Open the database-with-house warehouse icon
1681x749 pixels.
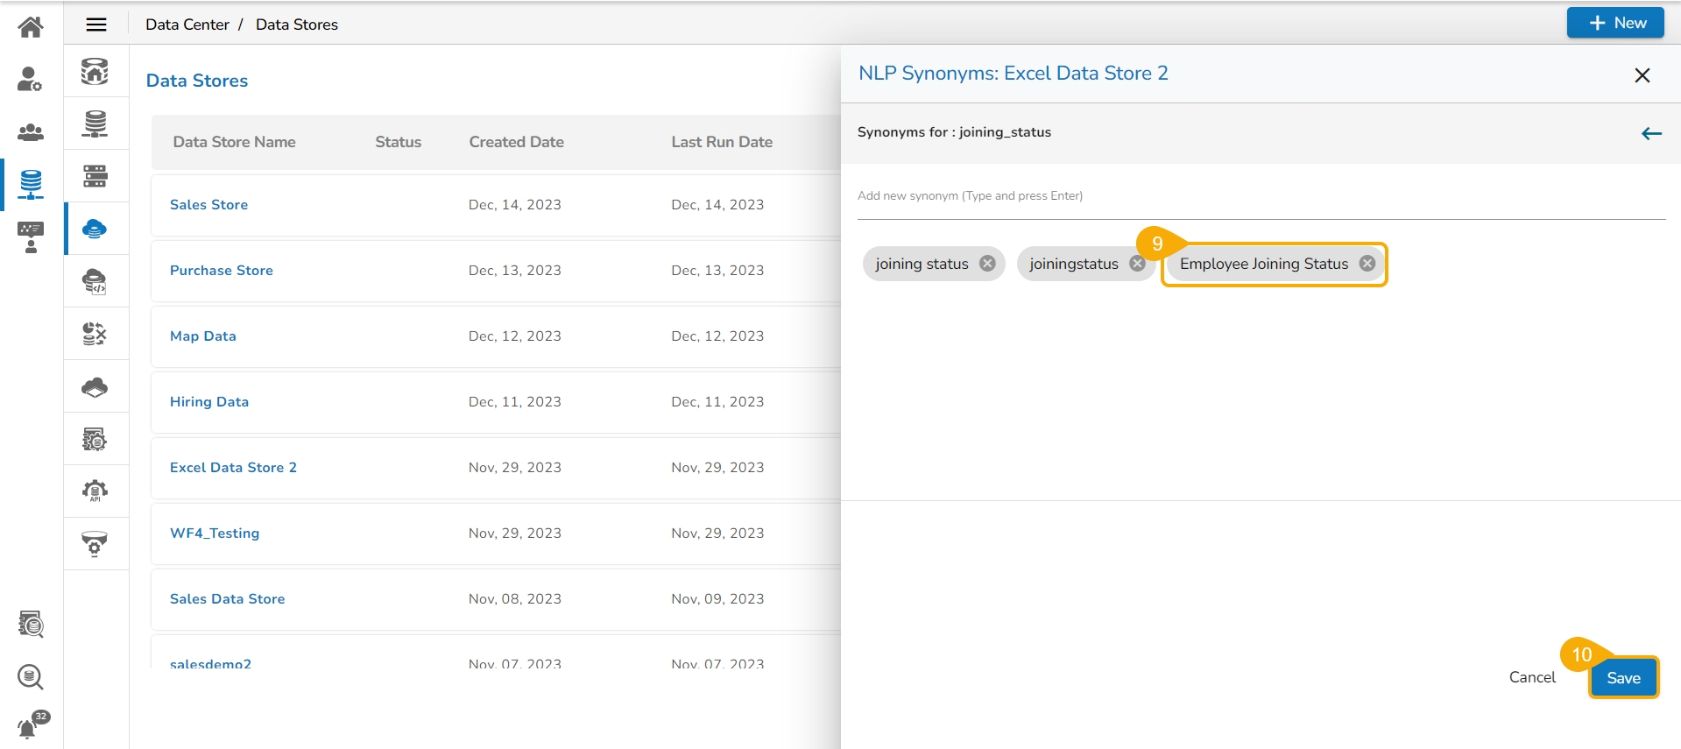(95, 71)
